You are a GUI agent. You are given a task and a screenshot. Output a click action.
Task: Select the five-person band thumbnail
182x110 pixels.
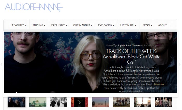(x=164, y=102)
